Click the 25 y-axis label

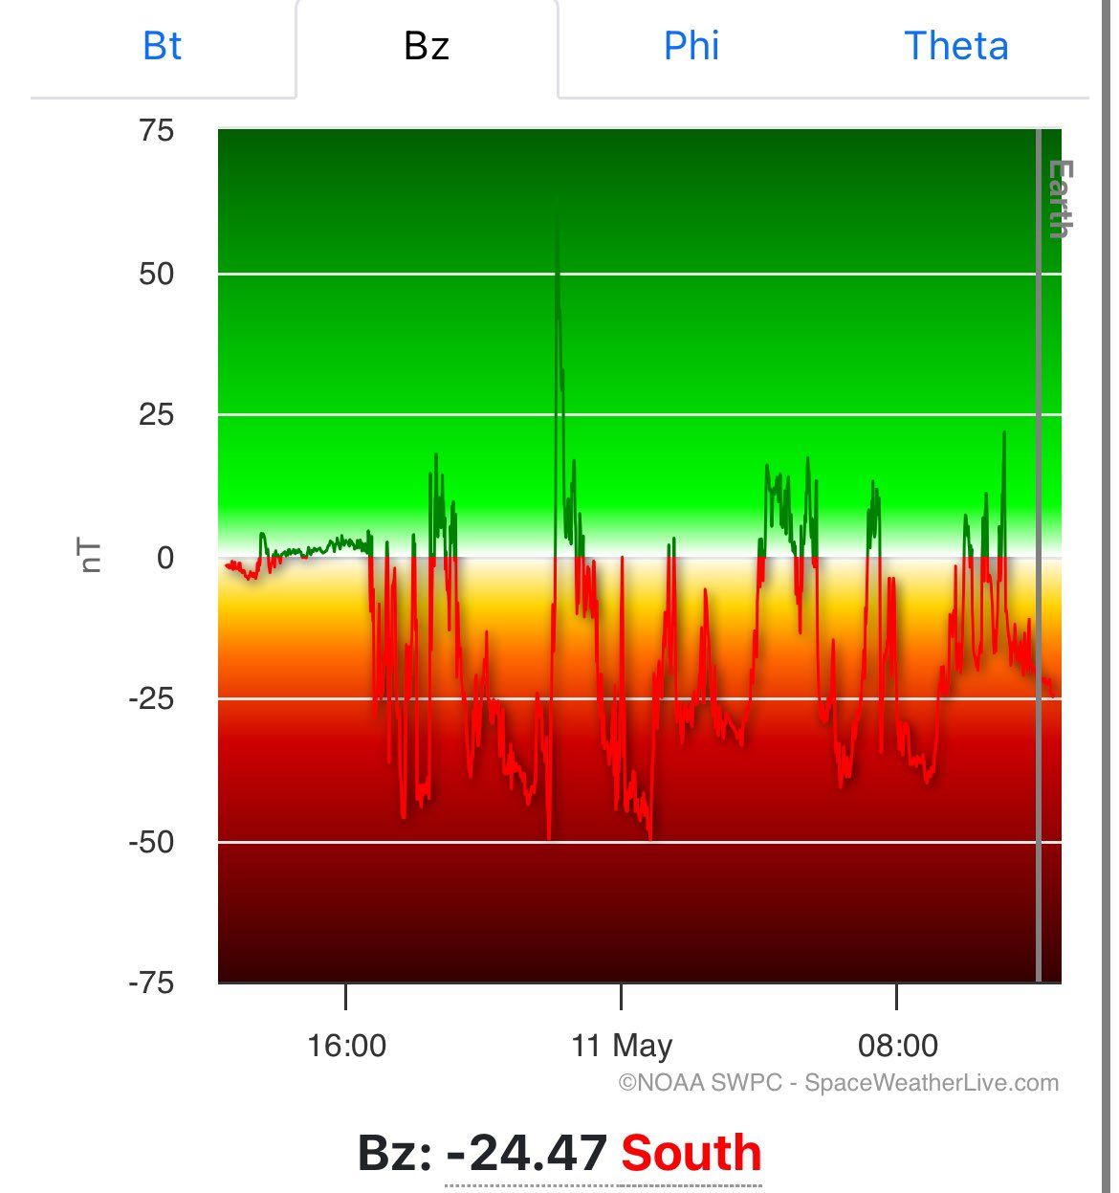(x=156, y=414)
